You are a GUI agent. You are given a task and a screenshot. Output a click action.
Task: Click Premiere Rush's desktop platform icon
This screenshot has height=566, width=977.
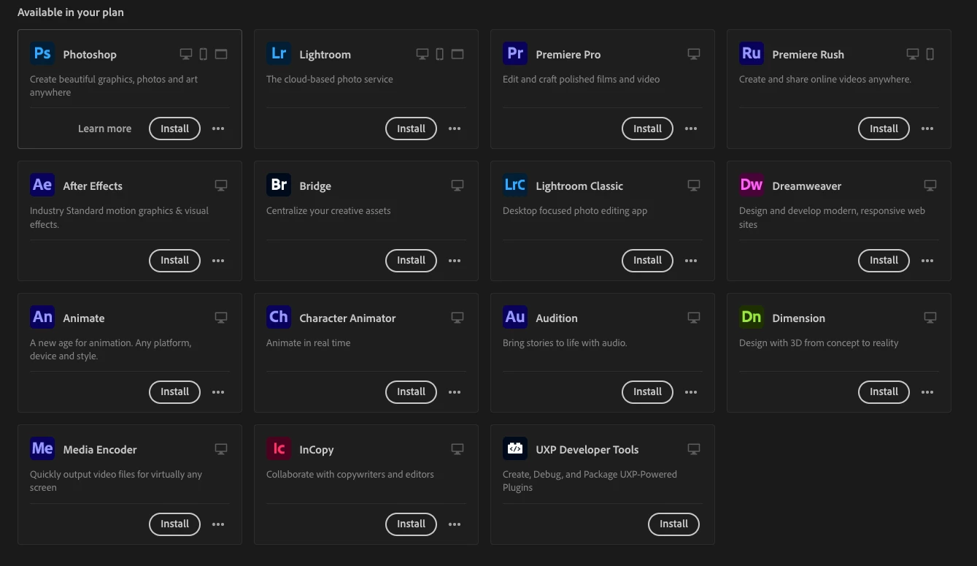pyautogui.click(x=913, y=54)
